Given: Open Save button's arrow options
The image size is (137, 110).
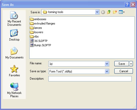Looking at the screenshot, I should click(131, 64).
